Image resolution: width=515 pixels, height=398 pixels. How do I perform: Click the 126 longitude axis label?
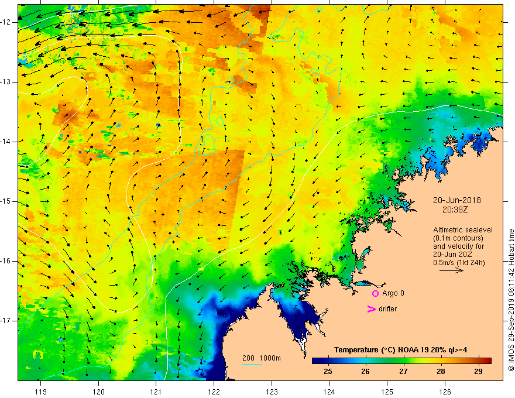(x=445, y=392)
